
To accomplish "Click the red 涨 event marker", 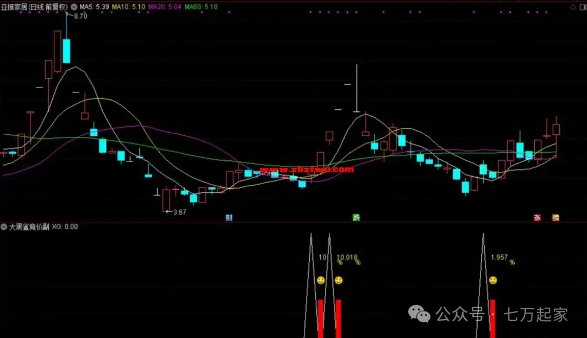I will (537, 217).
